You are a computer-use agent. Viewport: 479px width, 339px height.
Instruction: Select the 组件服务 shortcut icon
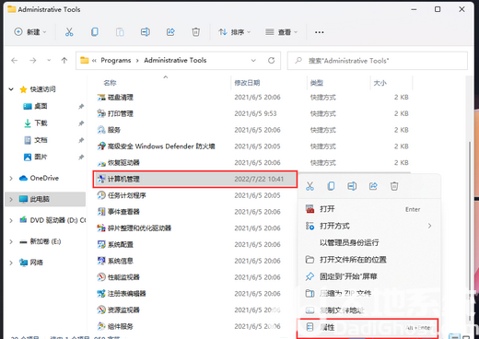point(101,326)
